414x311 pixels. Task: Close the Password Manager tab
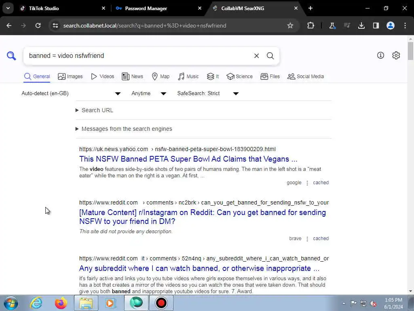(200, 9)
